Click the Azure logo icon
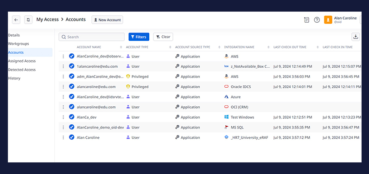The image size is (369, 174). click(x=226, y=97)
